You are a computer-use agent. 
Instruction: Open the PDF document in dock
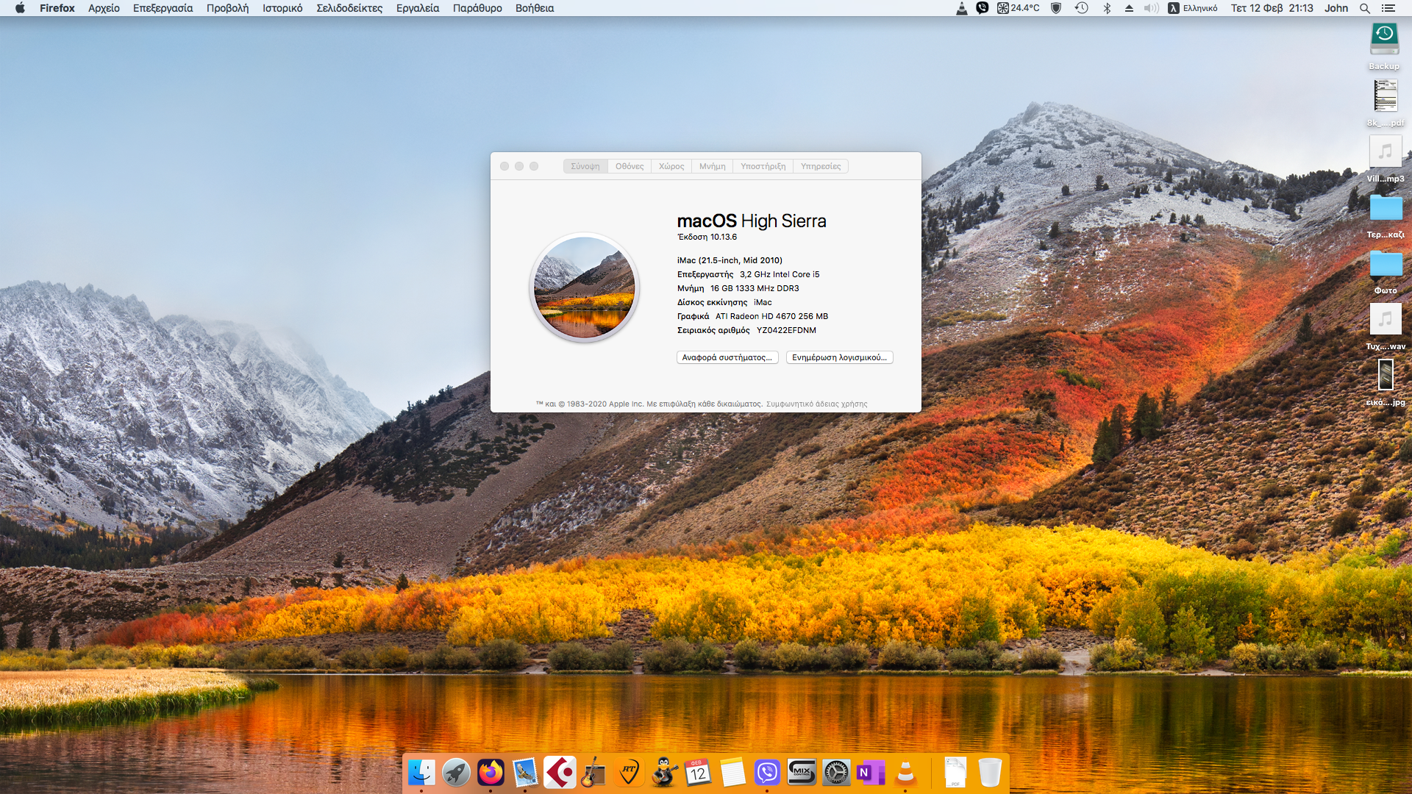pyautogui.click(x=955, y=773)
